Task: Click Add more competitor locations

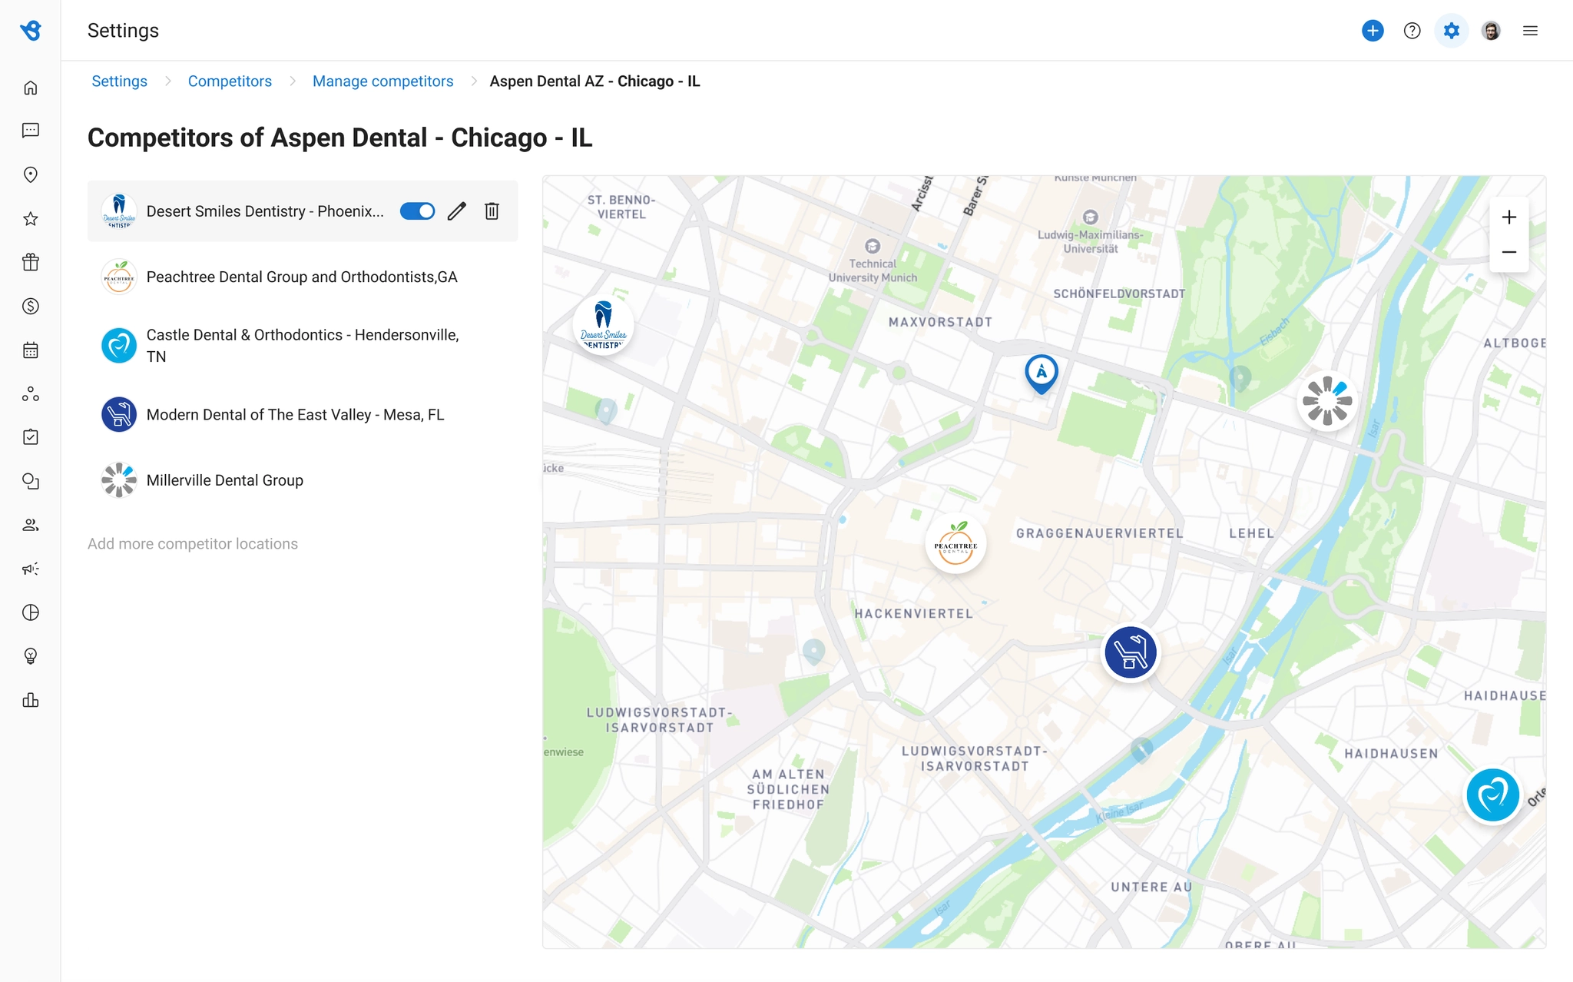Action: tap(193, 544)
